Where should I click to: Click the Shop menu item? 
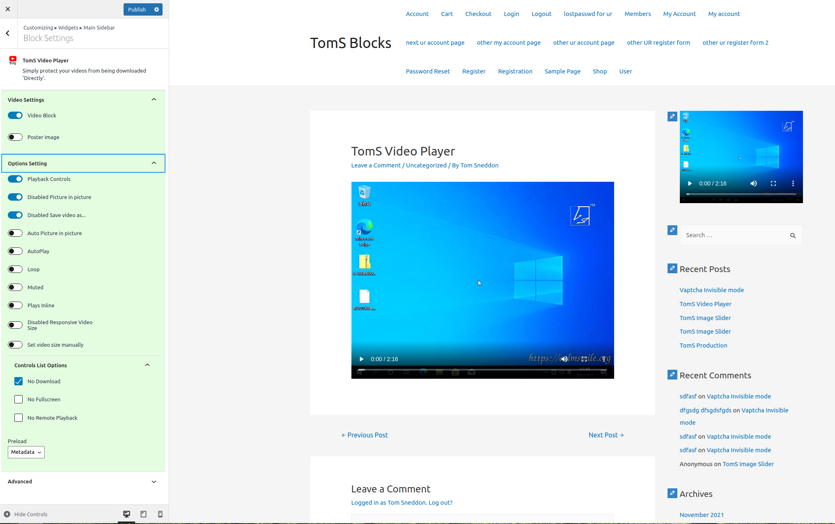(x=599, y=71)
